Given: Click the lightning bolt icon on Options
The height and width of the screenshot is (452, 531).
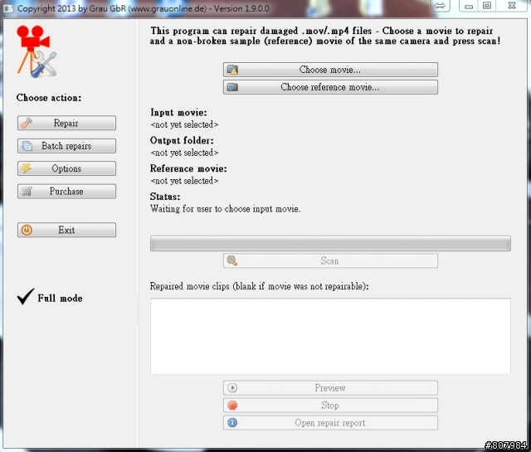Looking at the screenshot, I should [27, 168].
